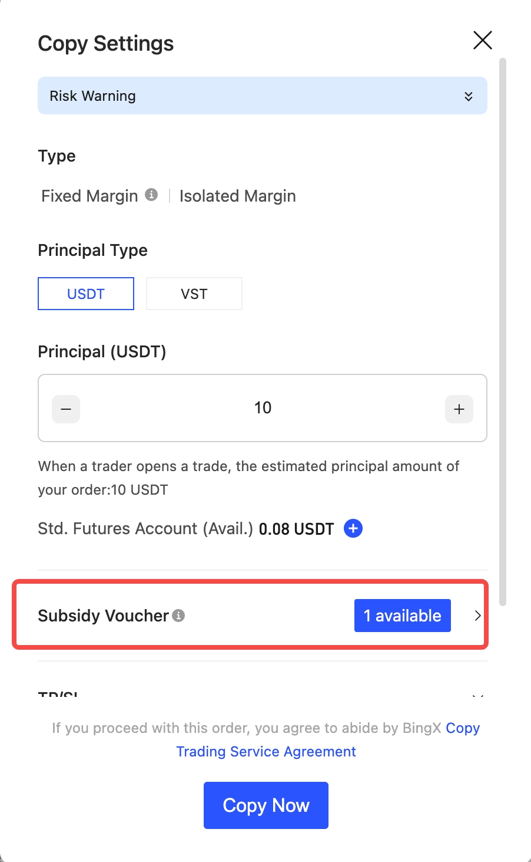The image size is (531, 862).
Task: Select the Fixed Margin type
Action: click(89, 196)
